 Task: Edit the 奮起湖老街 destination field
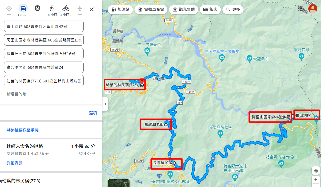(44, 67)
